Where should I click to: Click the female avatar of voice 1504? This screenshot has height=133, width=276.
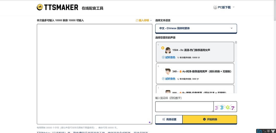pos(168,50)
